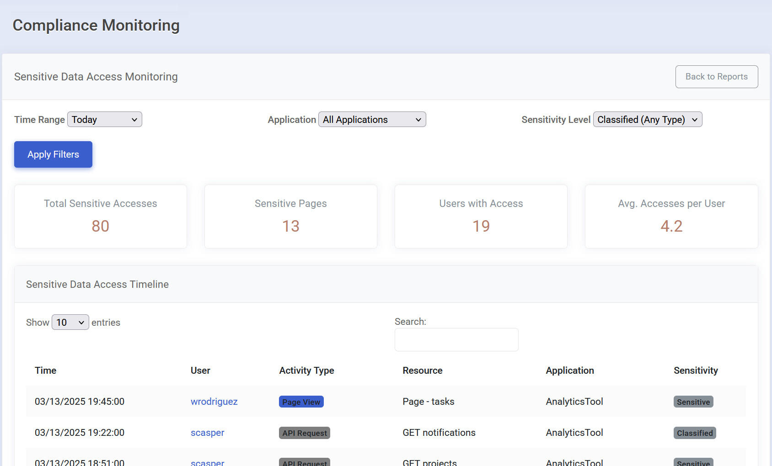Open the Application filter dropdown
This screenshot has height=466, width=772.
tap(372, 120)
